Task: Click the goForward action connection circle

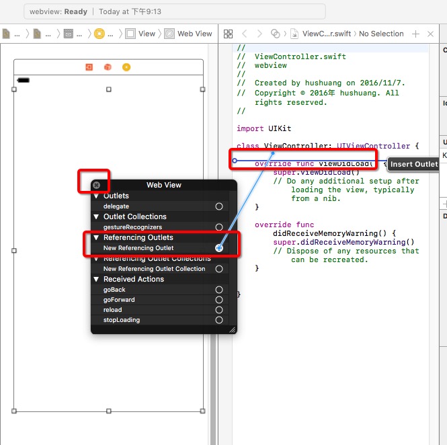Action: click(219, 300)
